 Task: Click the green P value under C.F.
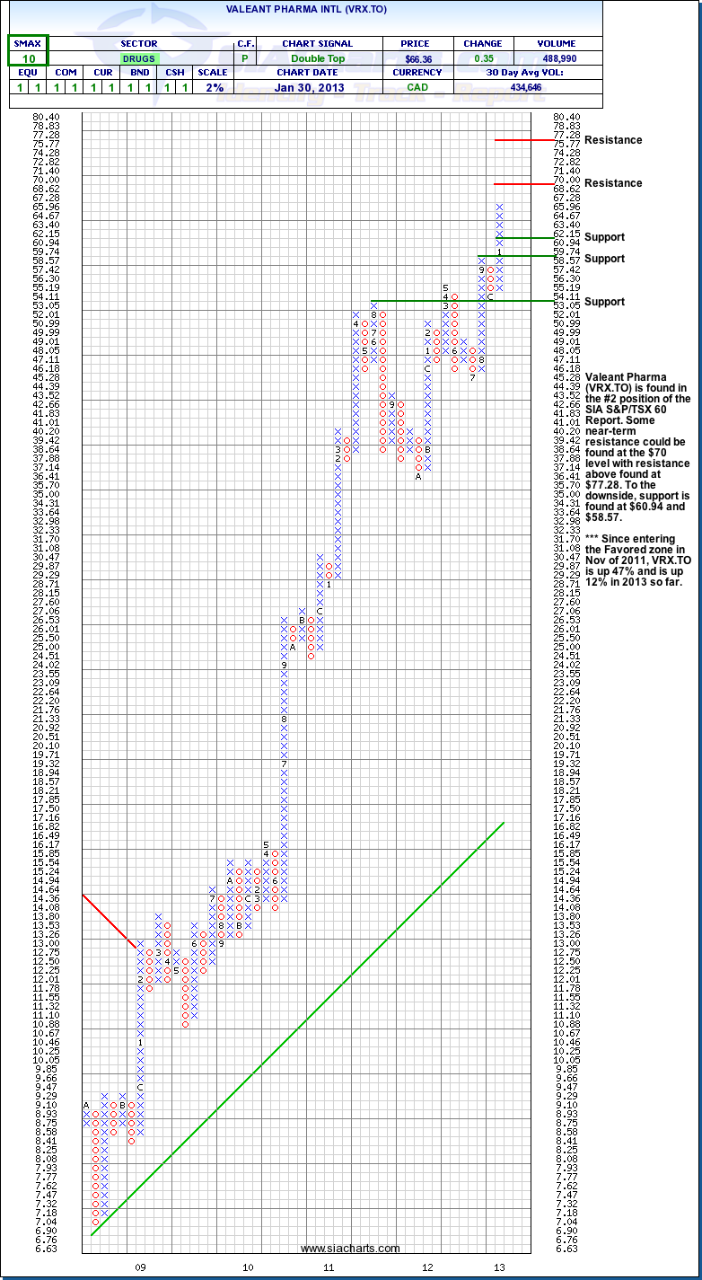(x=244, y=57)
